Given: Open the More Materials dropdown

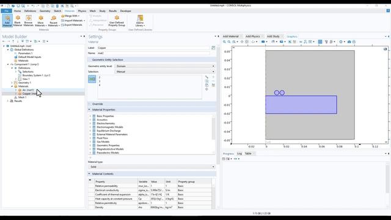Looking at the screenshot, I should tap(41, 21).
